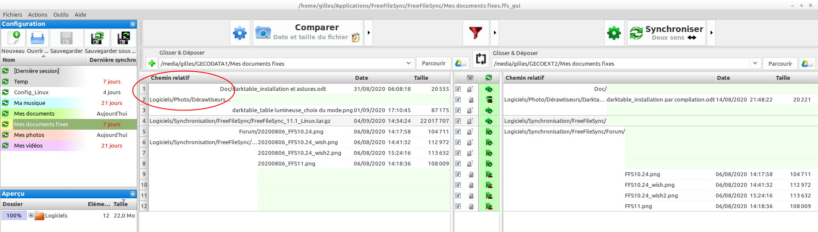
Task: Expand the Comparer options arrow
Action: click(369, 33)
